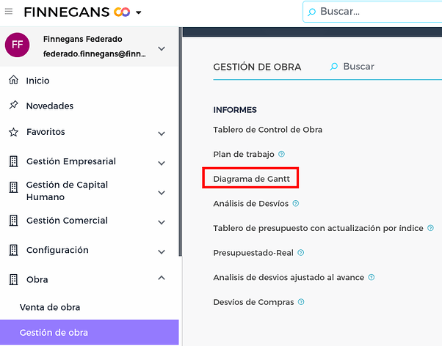Click the hamburger menu icon
Viewport: 442px width, 346px height.
9,12
